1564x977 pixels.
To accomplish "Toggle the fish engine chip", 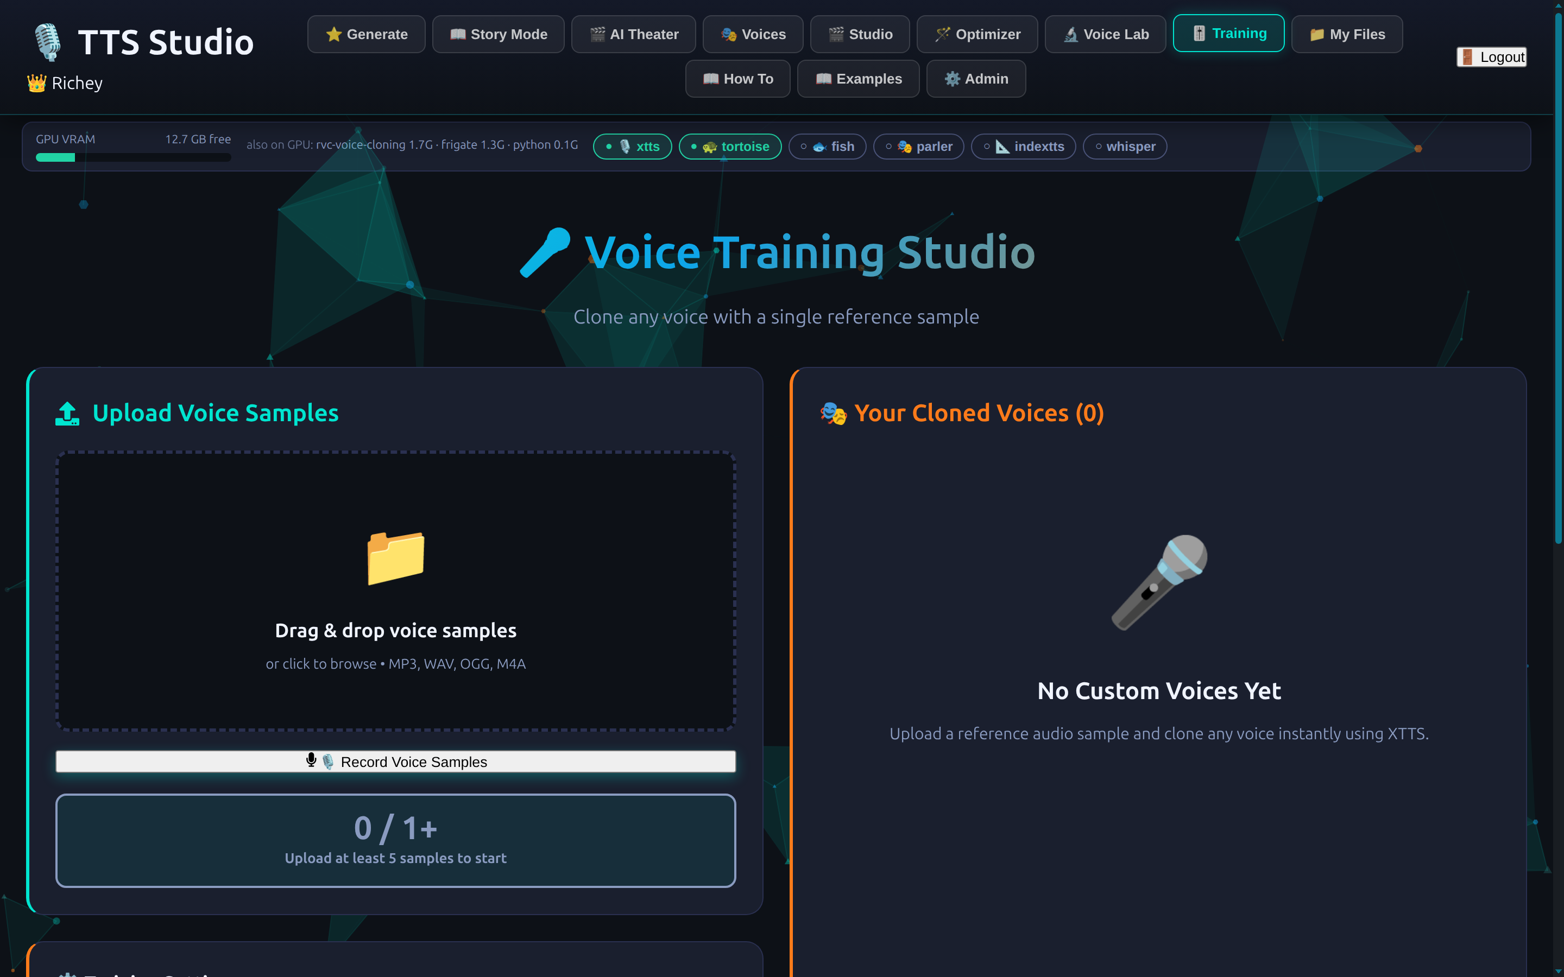I will click(827, 147).
